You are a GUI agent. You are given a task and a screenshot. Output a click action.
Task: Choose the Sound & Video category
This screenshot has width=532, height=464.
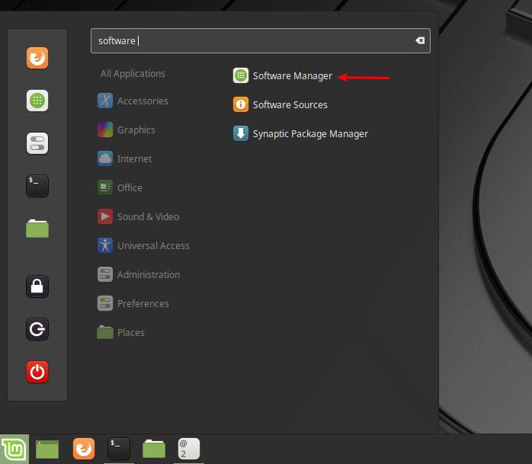pos(147,217)
